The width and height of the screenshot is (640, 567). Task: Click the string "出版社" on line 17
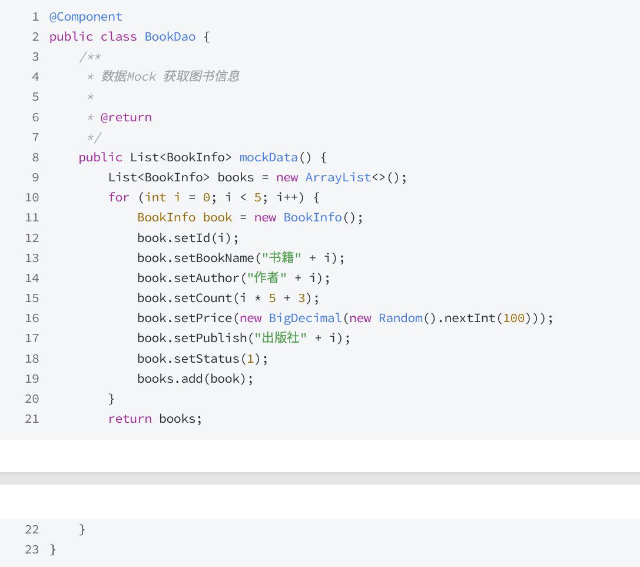[280, 338]
